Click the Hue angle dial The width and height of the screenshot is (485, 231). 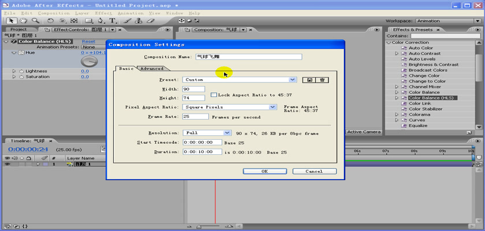(x=89, y=60)
